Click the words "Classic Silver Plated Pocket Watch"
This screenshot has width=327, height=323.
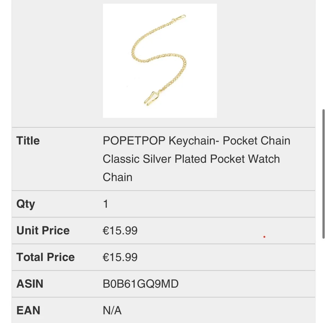tap(191, 159)
